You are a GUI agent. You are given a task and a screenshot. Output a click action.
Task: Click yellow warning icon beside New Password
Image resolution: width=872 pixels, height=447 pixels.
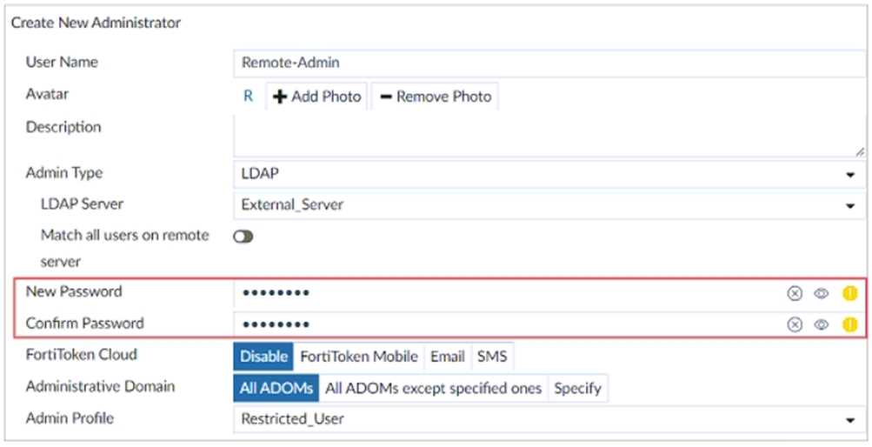pos(849,294)
